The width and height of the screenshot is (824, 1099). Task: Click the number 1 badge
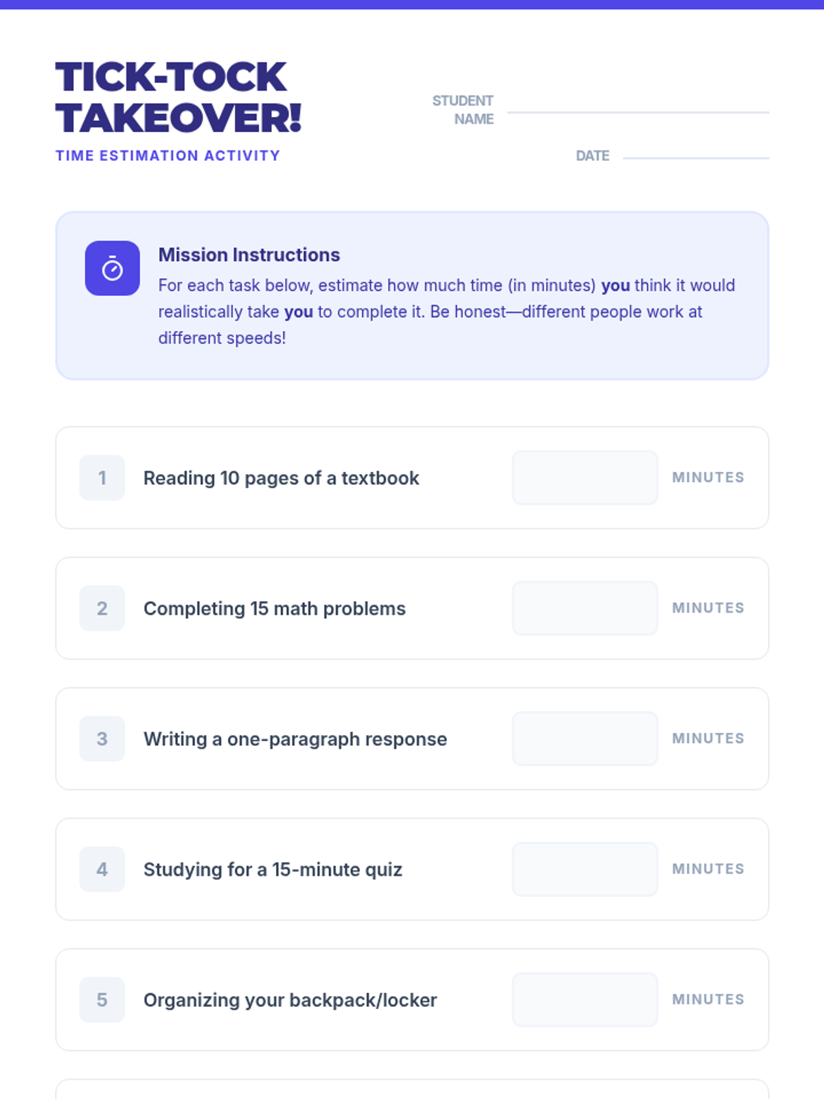(102, 477)
